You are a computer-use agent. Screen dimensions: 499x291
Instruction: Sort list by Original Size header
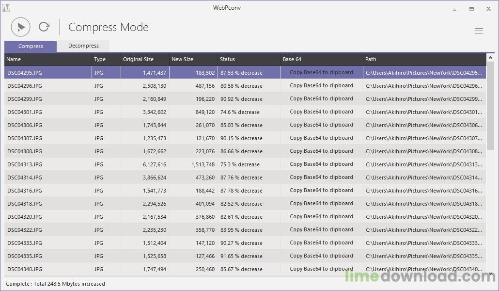(144, 59)
